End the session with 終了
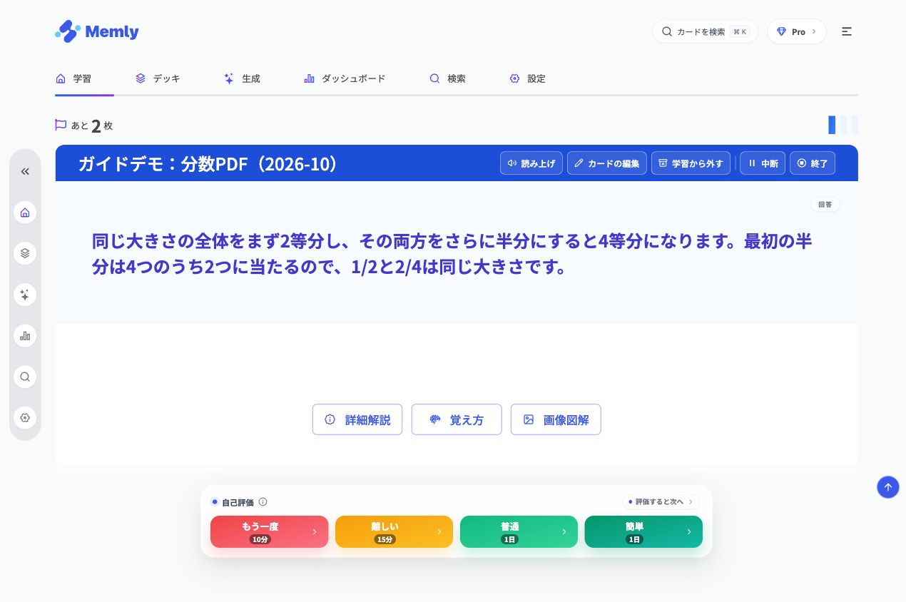The height and width of the screenshot is (602, 906). tap(813, 163)
